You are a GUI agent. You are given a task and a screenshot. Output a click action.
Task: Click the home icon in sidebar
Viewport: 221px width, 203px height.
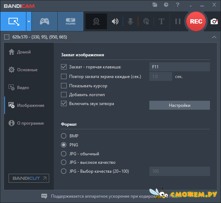11,52
